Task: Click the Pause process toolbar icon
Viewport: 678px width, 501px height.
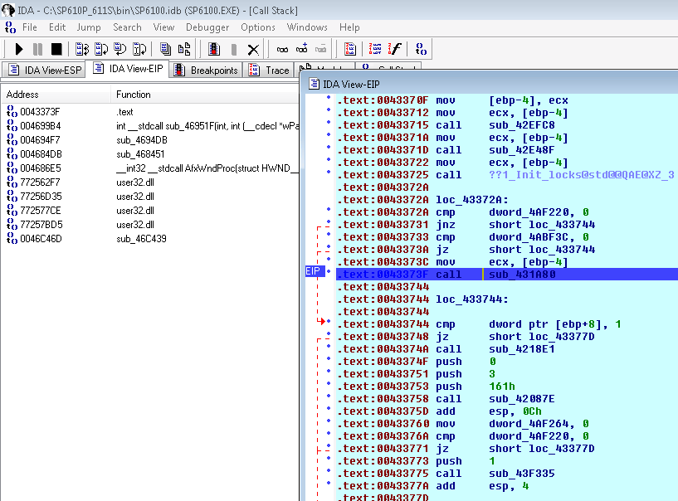Action: [38, 49]
